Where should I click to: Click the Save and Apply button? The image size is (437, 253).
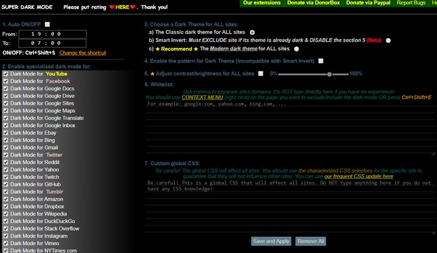(x=271, y=241)
